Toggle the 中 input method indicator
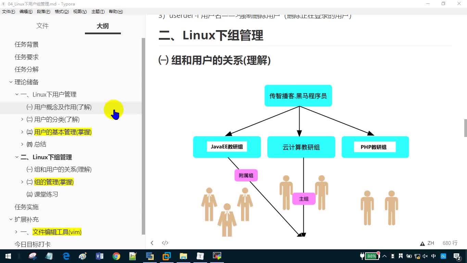 click(x=433, y=256)
